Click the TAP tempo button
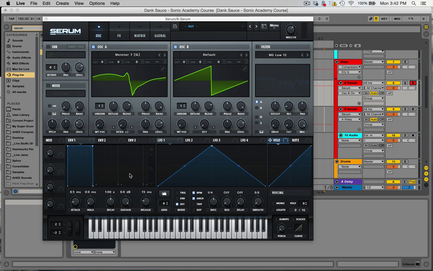 point(12,19)
